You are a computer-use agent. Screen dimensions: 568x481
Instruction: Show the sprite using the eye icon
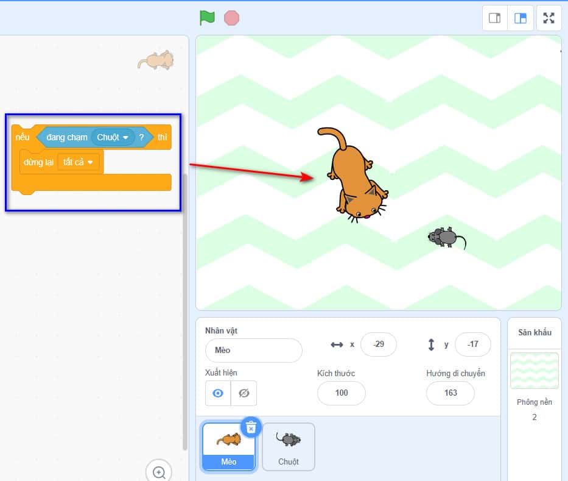click(x=218, y=393)
